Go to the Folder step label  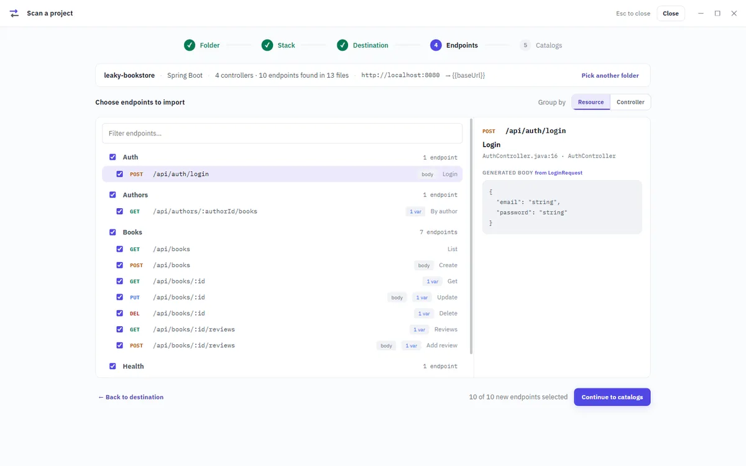[x=210, y=45]
